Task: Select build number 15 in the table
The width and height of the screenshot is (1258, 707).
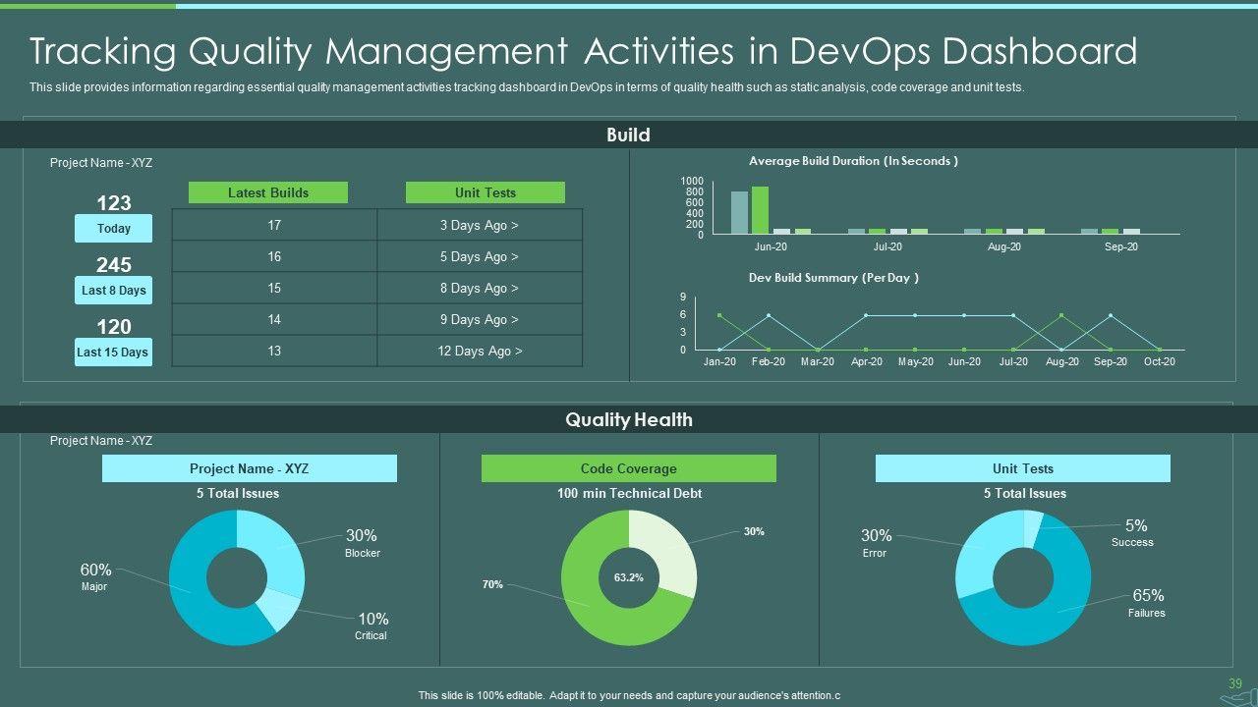Action: click(274, 288)
